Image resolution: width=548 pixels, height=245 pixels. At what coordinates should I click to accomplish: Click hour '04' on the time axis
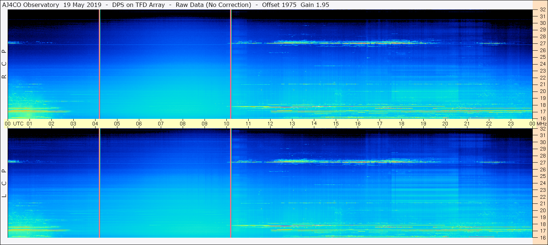coord(95,124)
